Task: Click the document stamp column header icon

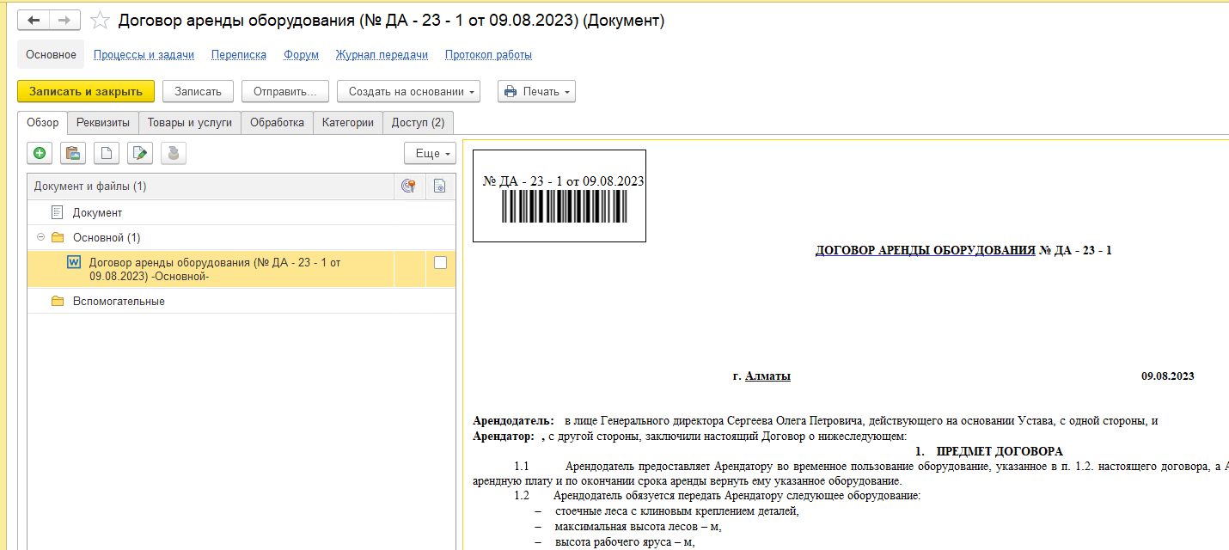Action: coord(439,186)
